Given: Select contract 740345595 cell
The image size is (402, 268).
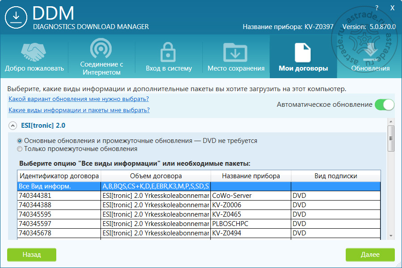Looking at the screenshot, I should pos(59,214).
